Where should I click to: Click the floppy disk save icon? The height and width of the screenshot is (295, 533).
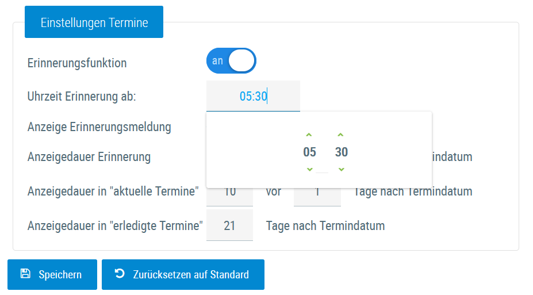[x=25, y=274]
